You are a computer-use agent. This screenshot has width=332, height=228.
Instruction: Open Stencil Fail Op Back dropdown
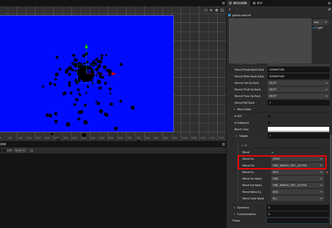298,83
